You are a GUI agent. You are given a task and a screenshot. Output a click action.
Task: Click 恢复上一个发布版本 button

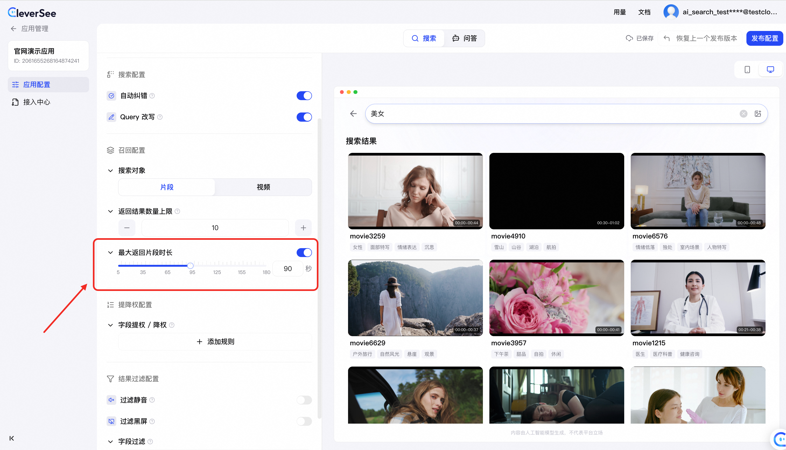click(x=700, y=38)
